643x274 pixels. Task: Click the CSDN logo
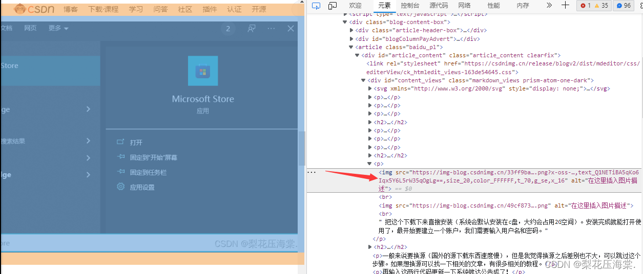pos(34,9)
